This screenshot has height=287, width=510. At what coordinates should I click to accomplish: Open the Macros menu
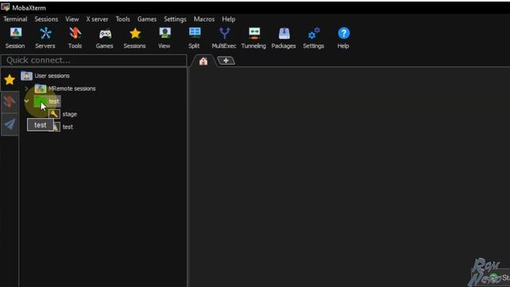coord(204,19)
